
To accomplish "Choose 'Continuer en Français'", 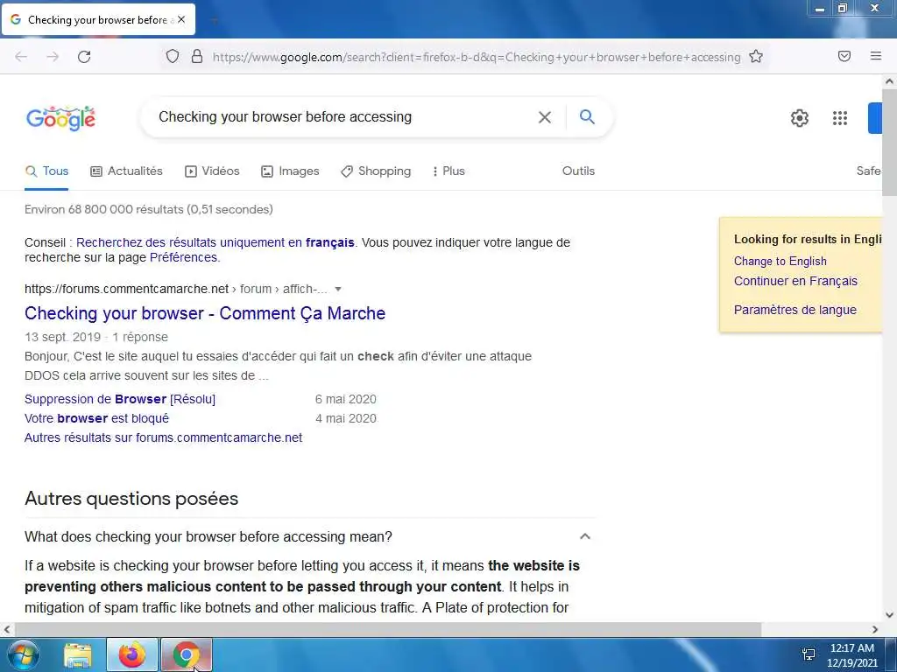I will [795, 281].
